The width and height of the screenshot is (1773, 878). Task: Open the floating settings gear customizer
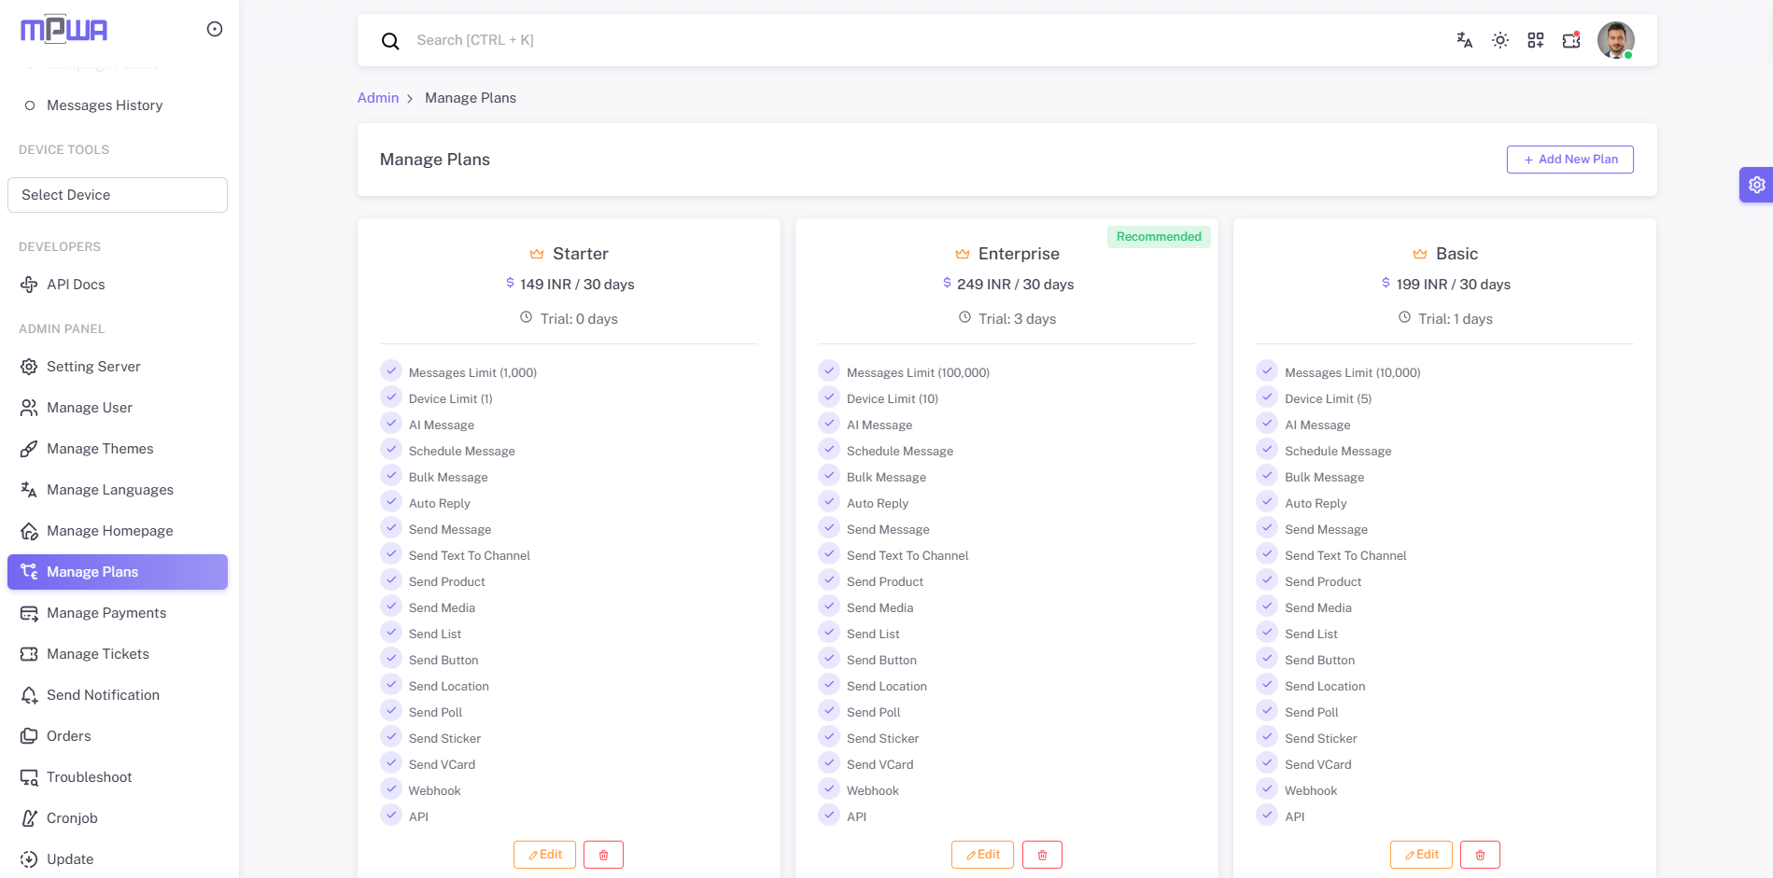[x=1756, y=185]
